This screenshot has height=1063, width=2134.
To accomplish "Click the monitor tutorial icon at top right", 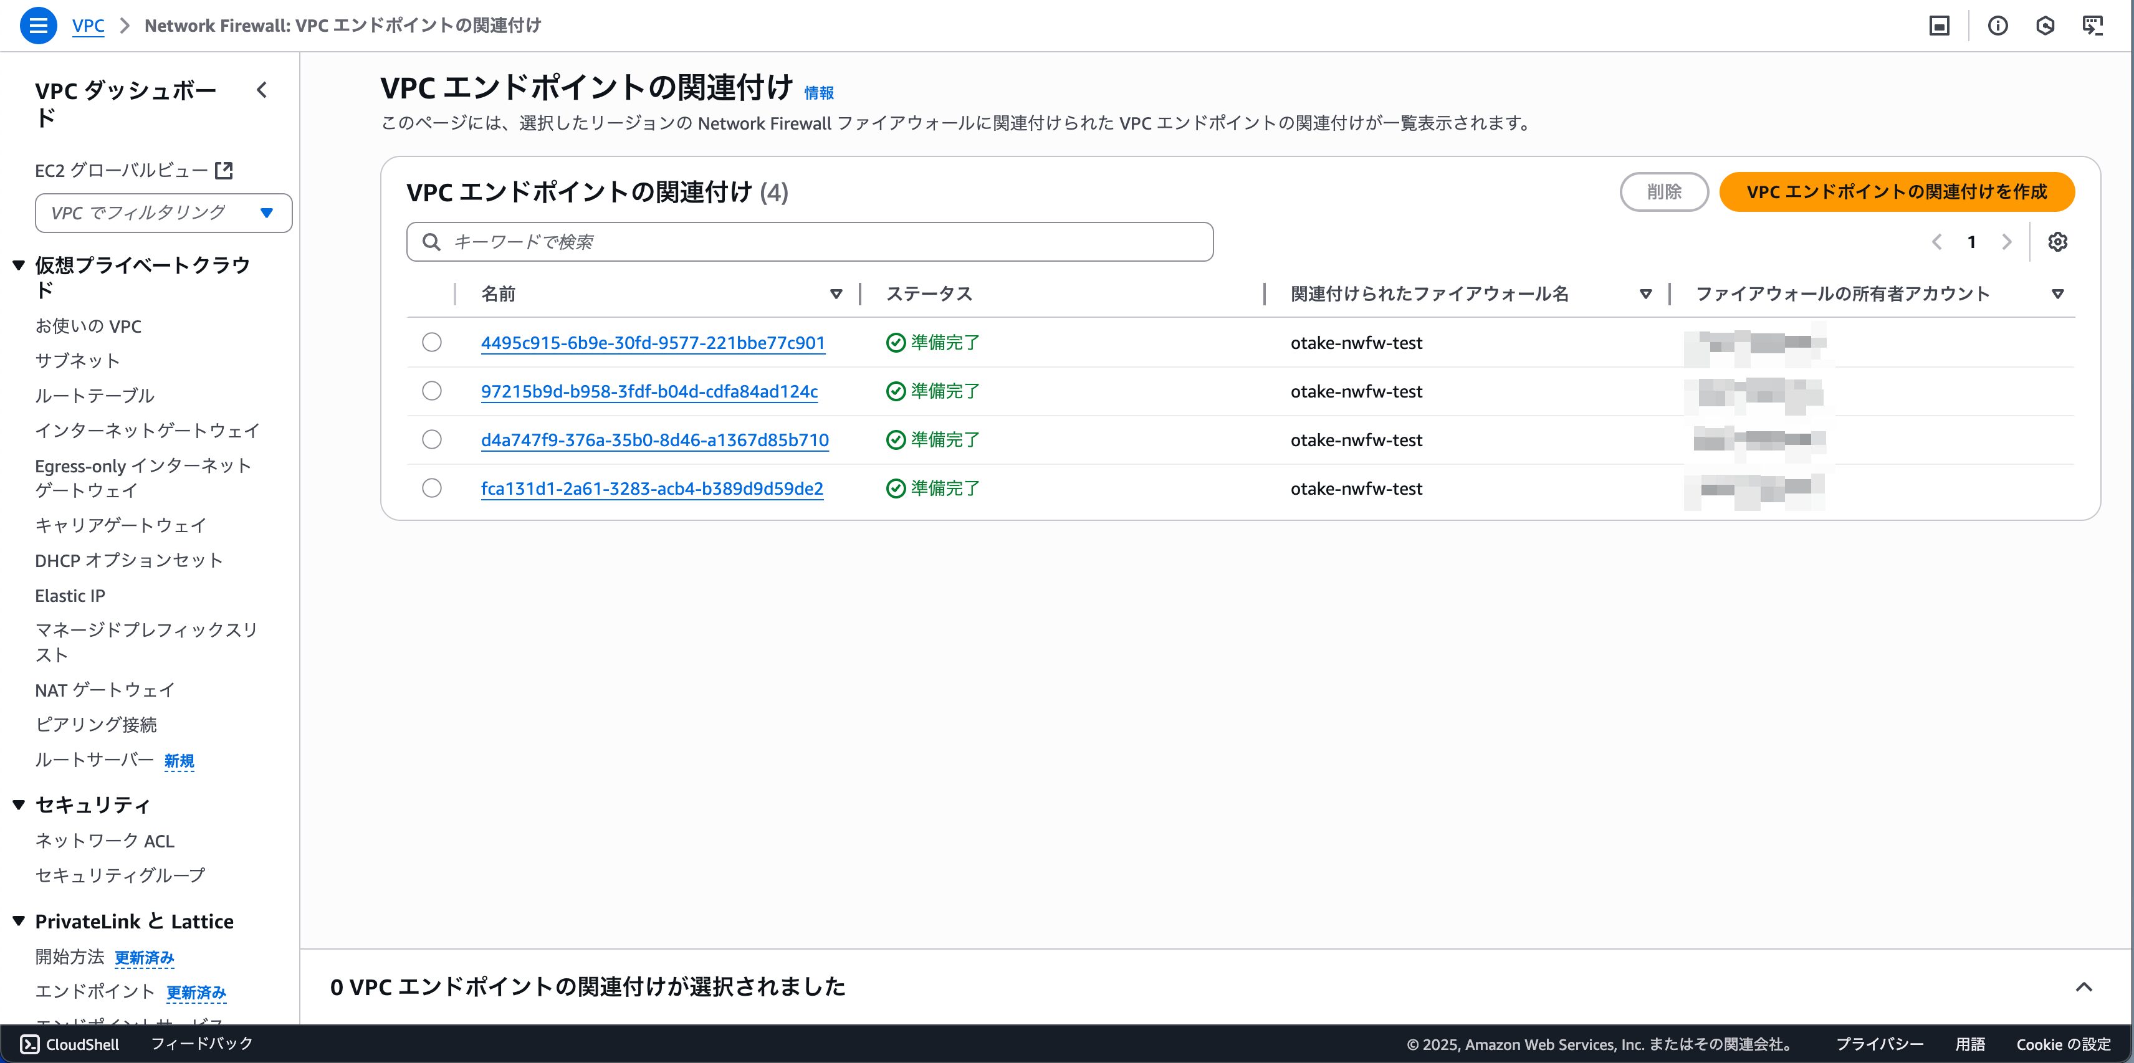I will click(2093, 26).
